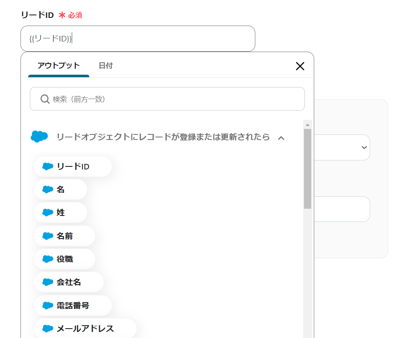Collapse section via リードオブジェクトにレコードが登録または更新されたら header
Viewport: 409px width, 338px height.
coord(163,137)
